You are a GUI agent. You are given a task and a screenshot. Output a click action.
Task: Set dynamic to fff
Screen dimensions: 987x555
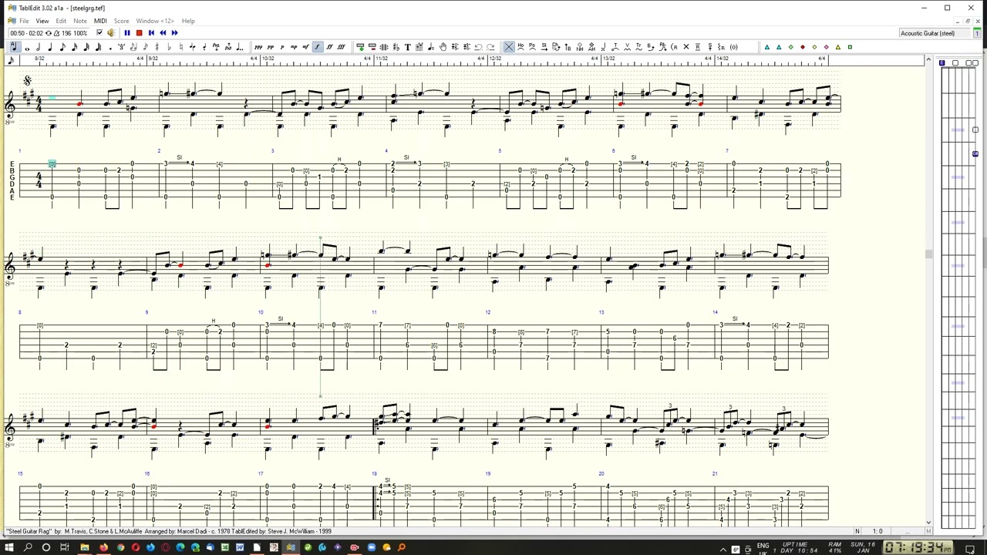click(x=341, y=47)
